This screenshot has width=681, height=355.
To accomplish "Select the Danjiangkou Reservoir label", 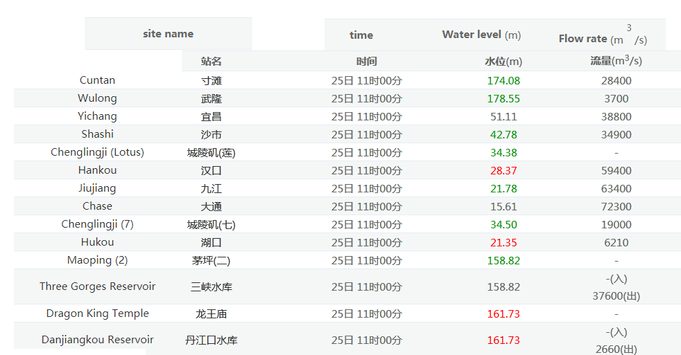I will coord(97,340).
